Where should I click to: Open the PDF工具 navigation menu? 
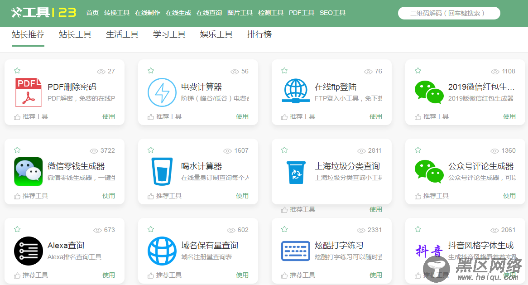[x=302, y=13]
